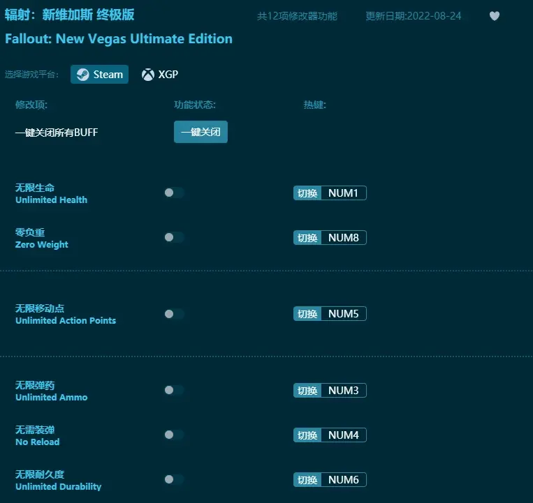Click the Unlimited Health label
The image size is (533, 503).
[x=51, y=200]
